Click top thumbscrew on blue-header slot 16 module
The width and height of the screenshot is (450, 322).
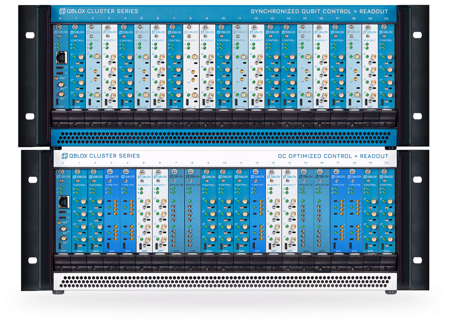[319, 27]
